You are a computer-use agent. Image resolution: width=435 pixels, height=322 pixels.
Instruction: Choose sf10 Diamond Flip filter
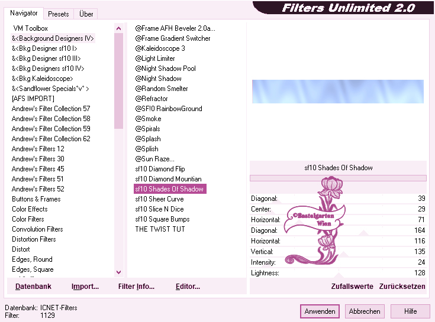160,169
